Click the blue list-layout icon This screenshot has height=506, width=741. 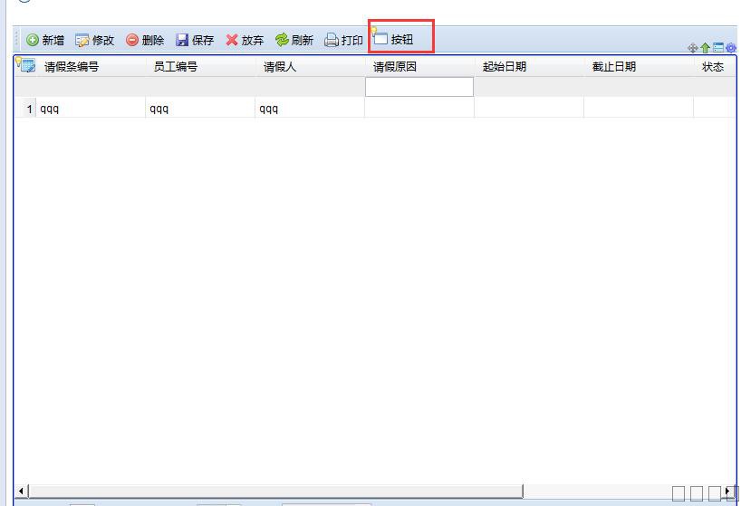718,48
